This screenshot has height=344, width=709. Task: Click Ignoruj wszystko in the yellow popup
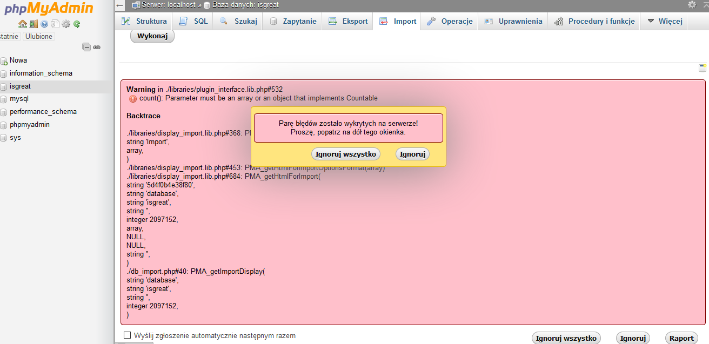pyautogui.click(x=346, y=154)
